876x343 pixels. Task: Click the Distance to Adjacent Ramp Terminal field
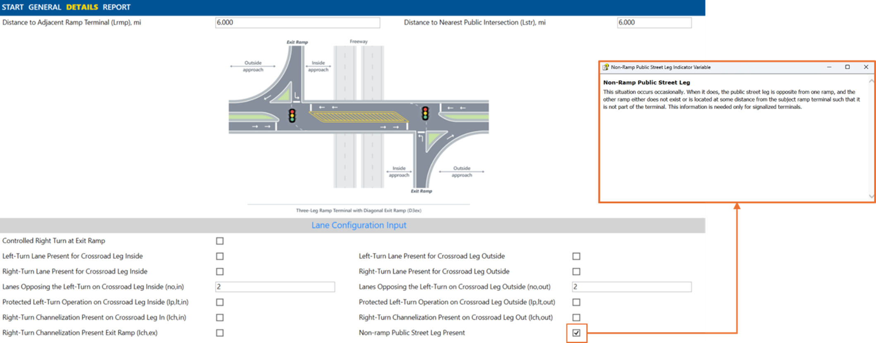click(297, 22)
